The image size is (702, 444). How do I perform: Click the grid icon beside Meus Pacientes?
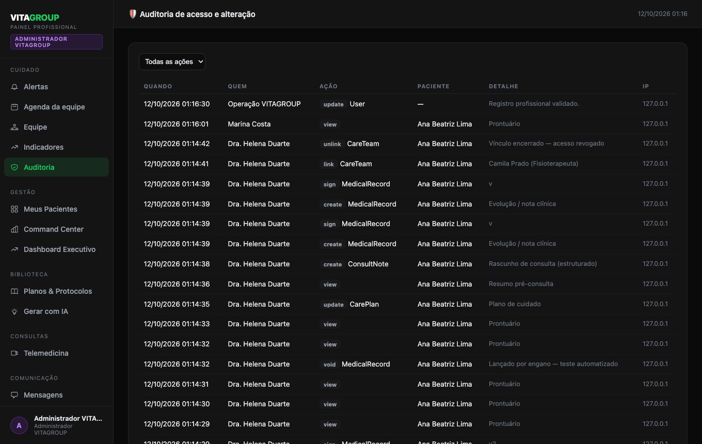tap(14, 209)
